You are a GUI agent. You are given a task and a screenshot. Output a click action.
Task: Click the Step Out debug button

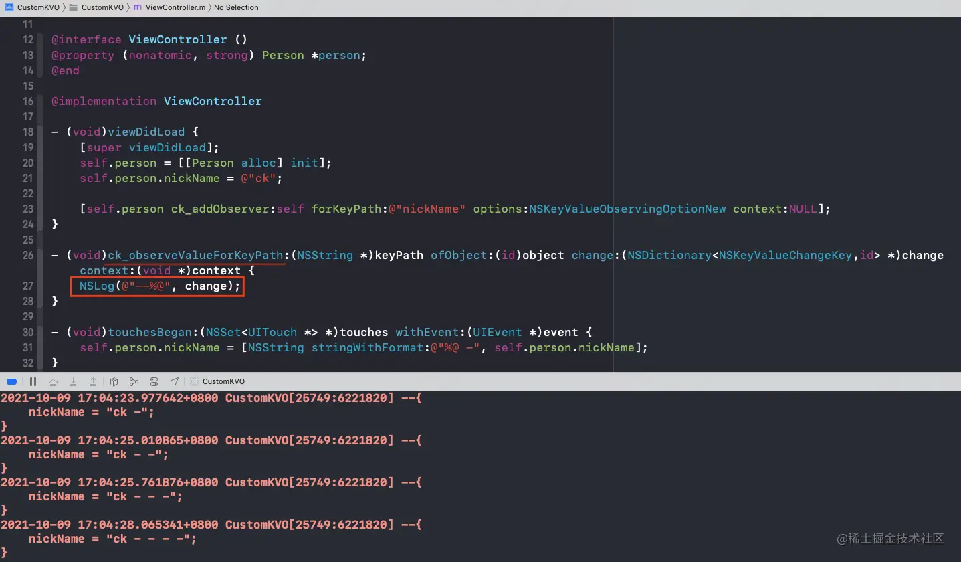[94, 381]
